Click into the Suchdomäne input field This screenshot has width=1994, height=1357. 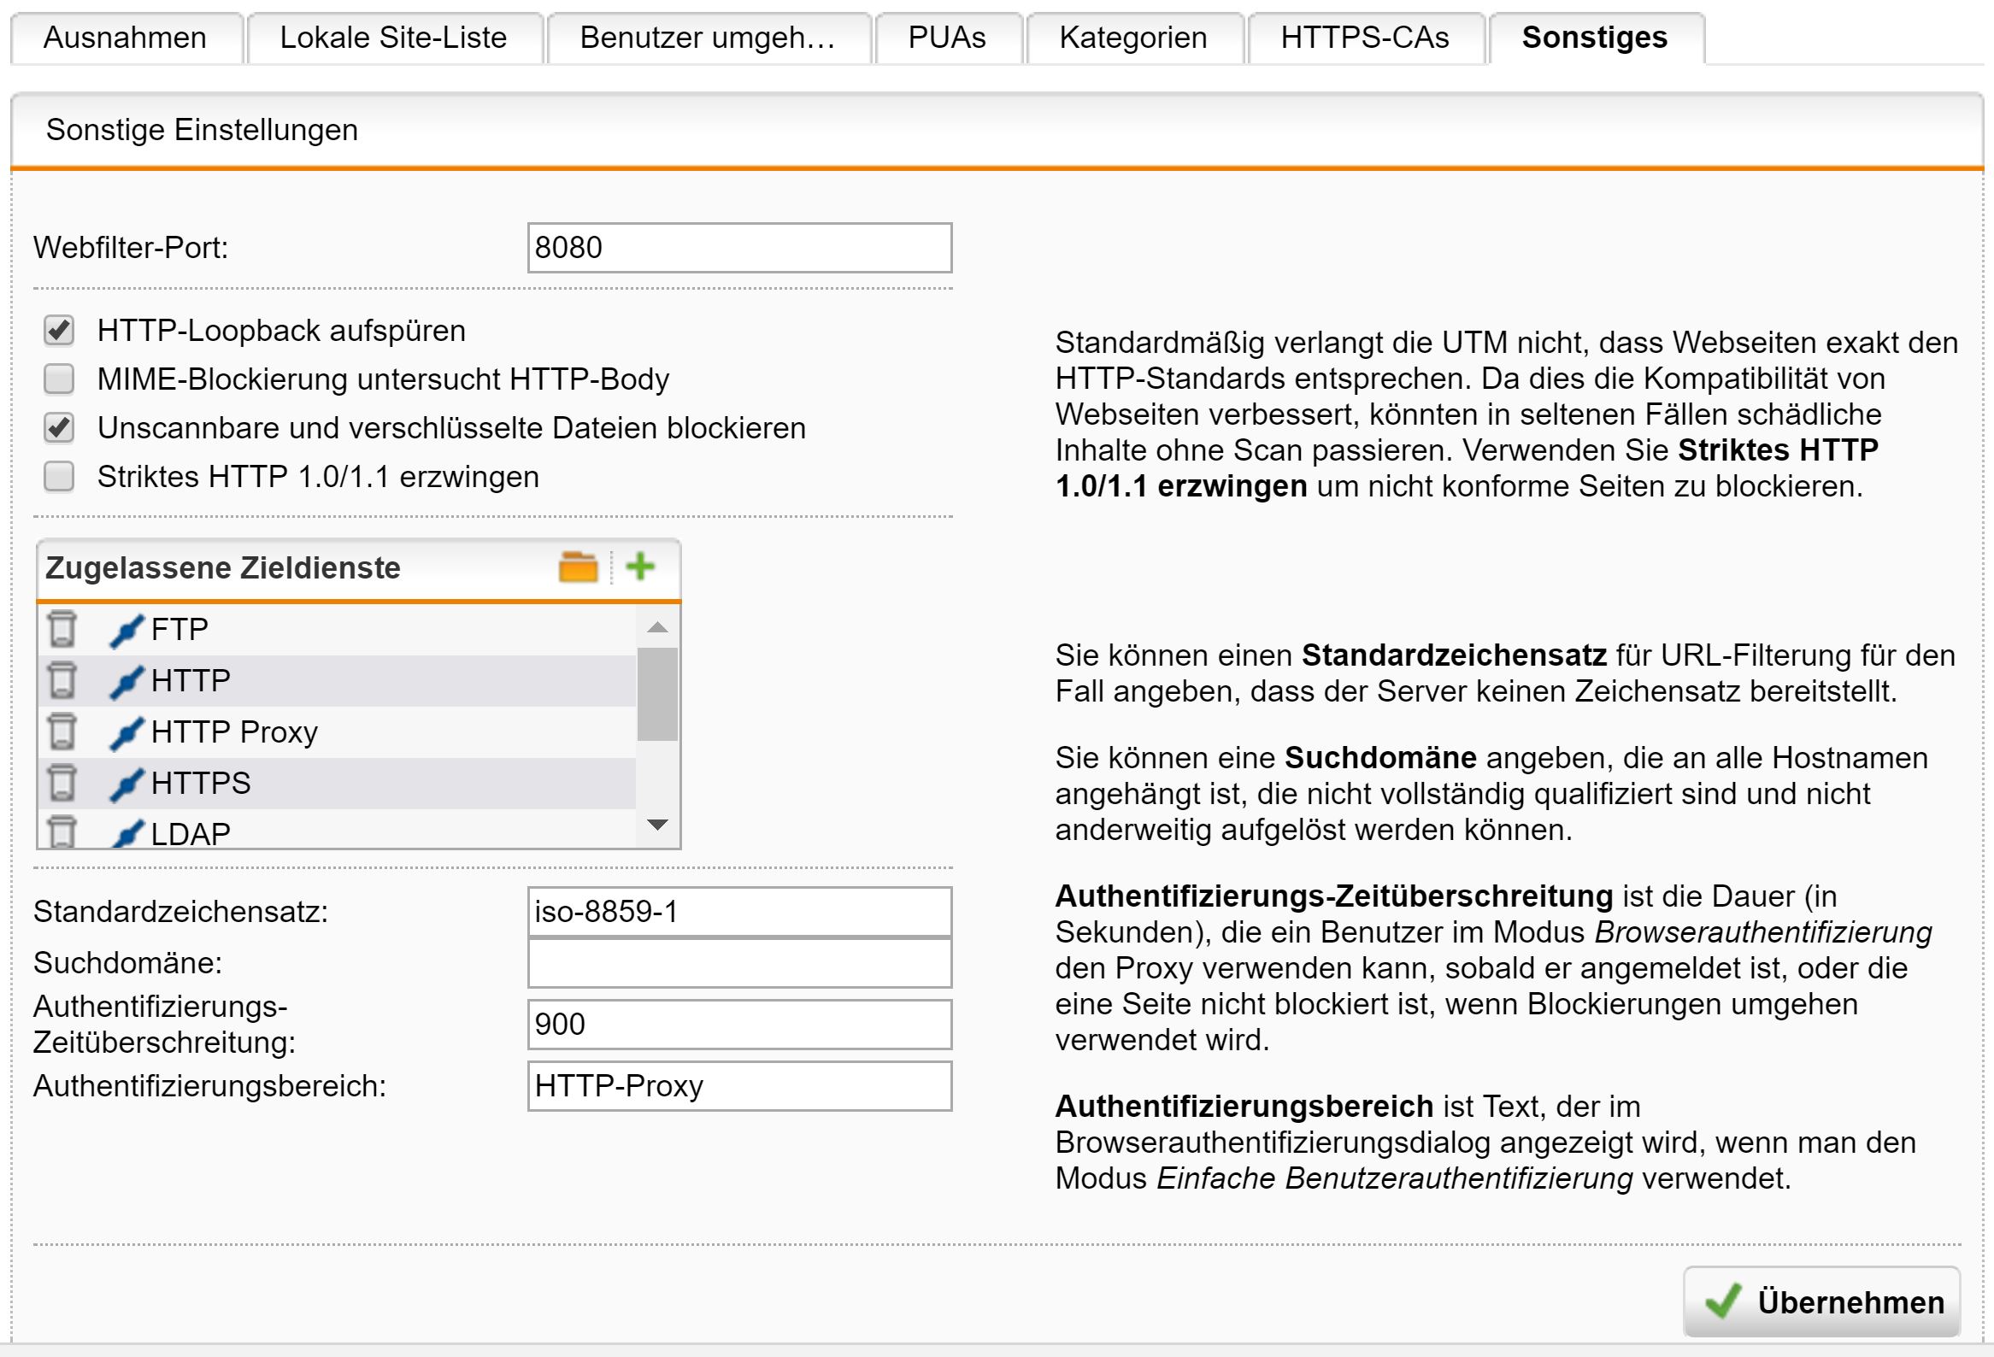point(738,963)
